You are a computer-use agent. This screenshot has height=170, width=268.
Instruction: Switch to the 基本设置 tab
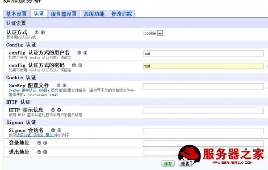tap(17, 14)
